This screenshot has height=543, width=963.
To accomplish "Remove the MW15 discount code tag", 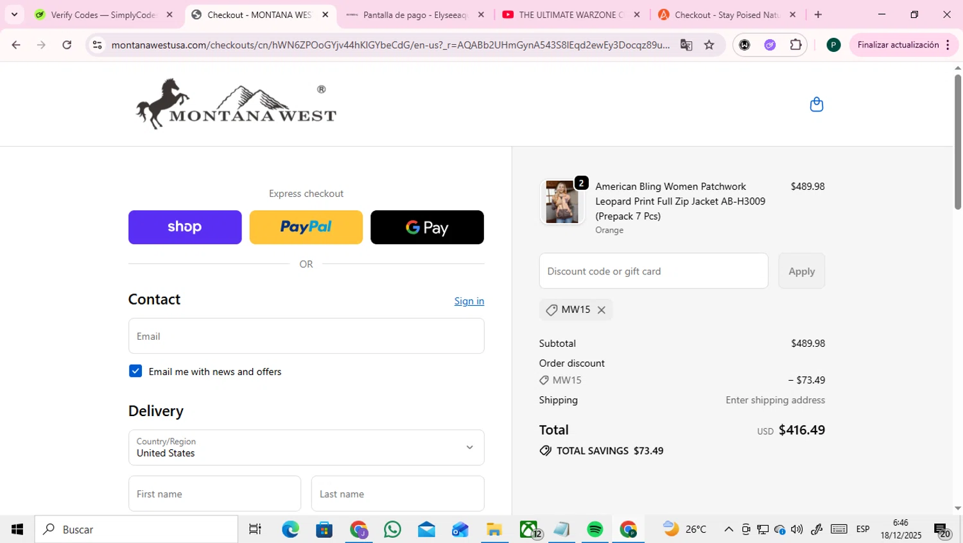I will (602, 310).
